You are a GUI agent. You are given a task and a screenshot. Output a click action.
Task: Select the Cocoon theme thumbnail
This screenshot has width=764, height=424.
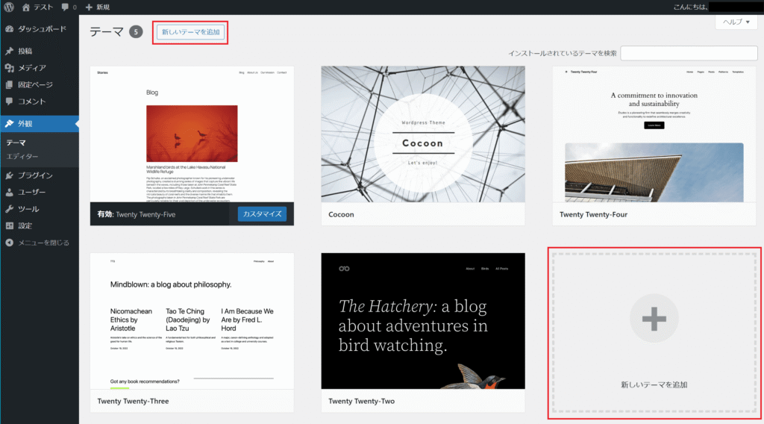423,134
